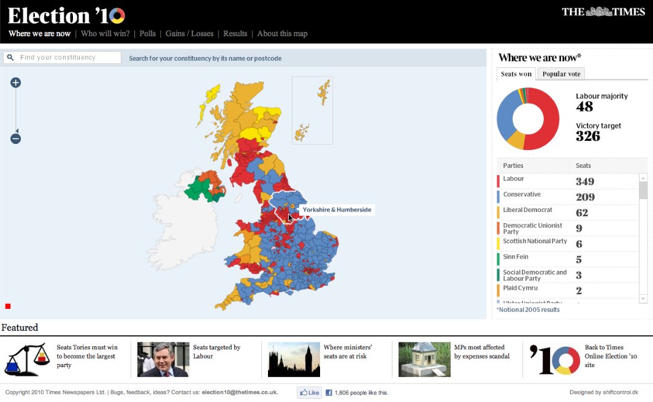Image resolution: width=653 pixels, height=402 pixels.
Task: Click the magnifier icon in constituency search
Action: [10, 58]
